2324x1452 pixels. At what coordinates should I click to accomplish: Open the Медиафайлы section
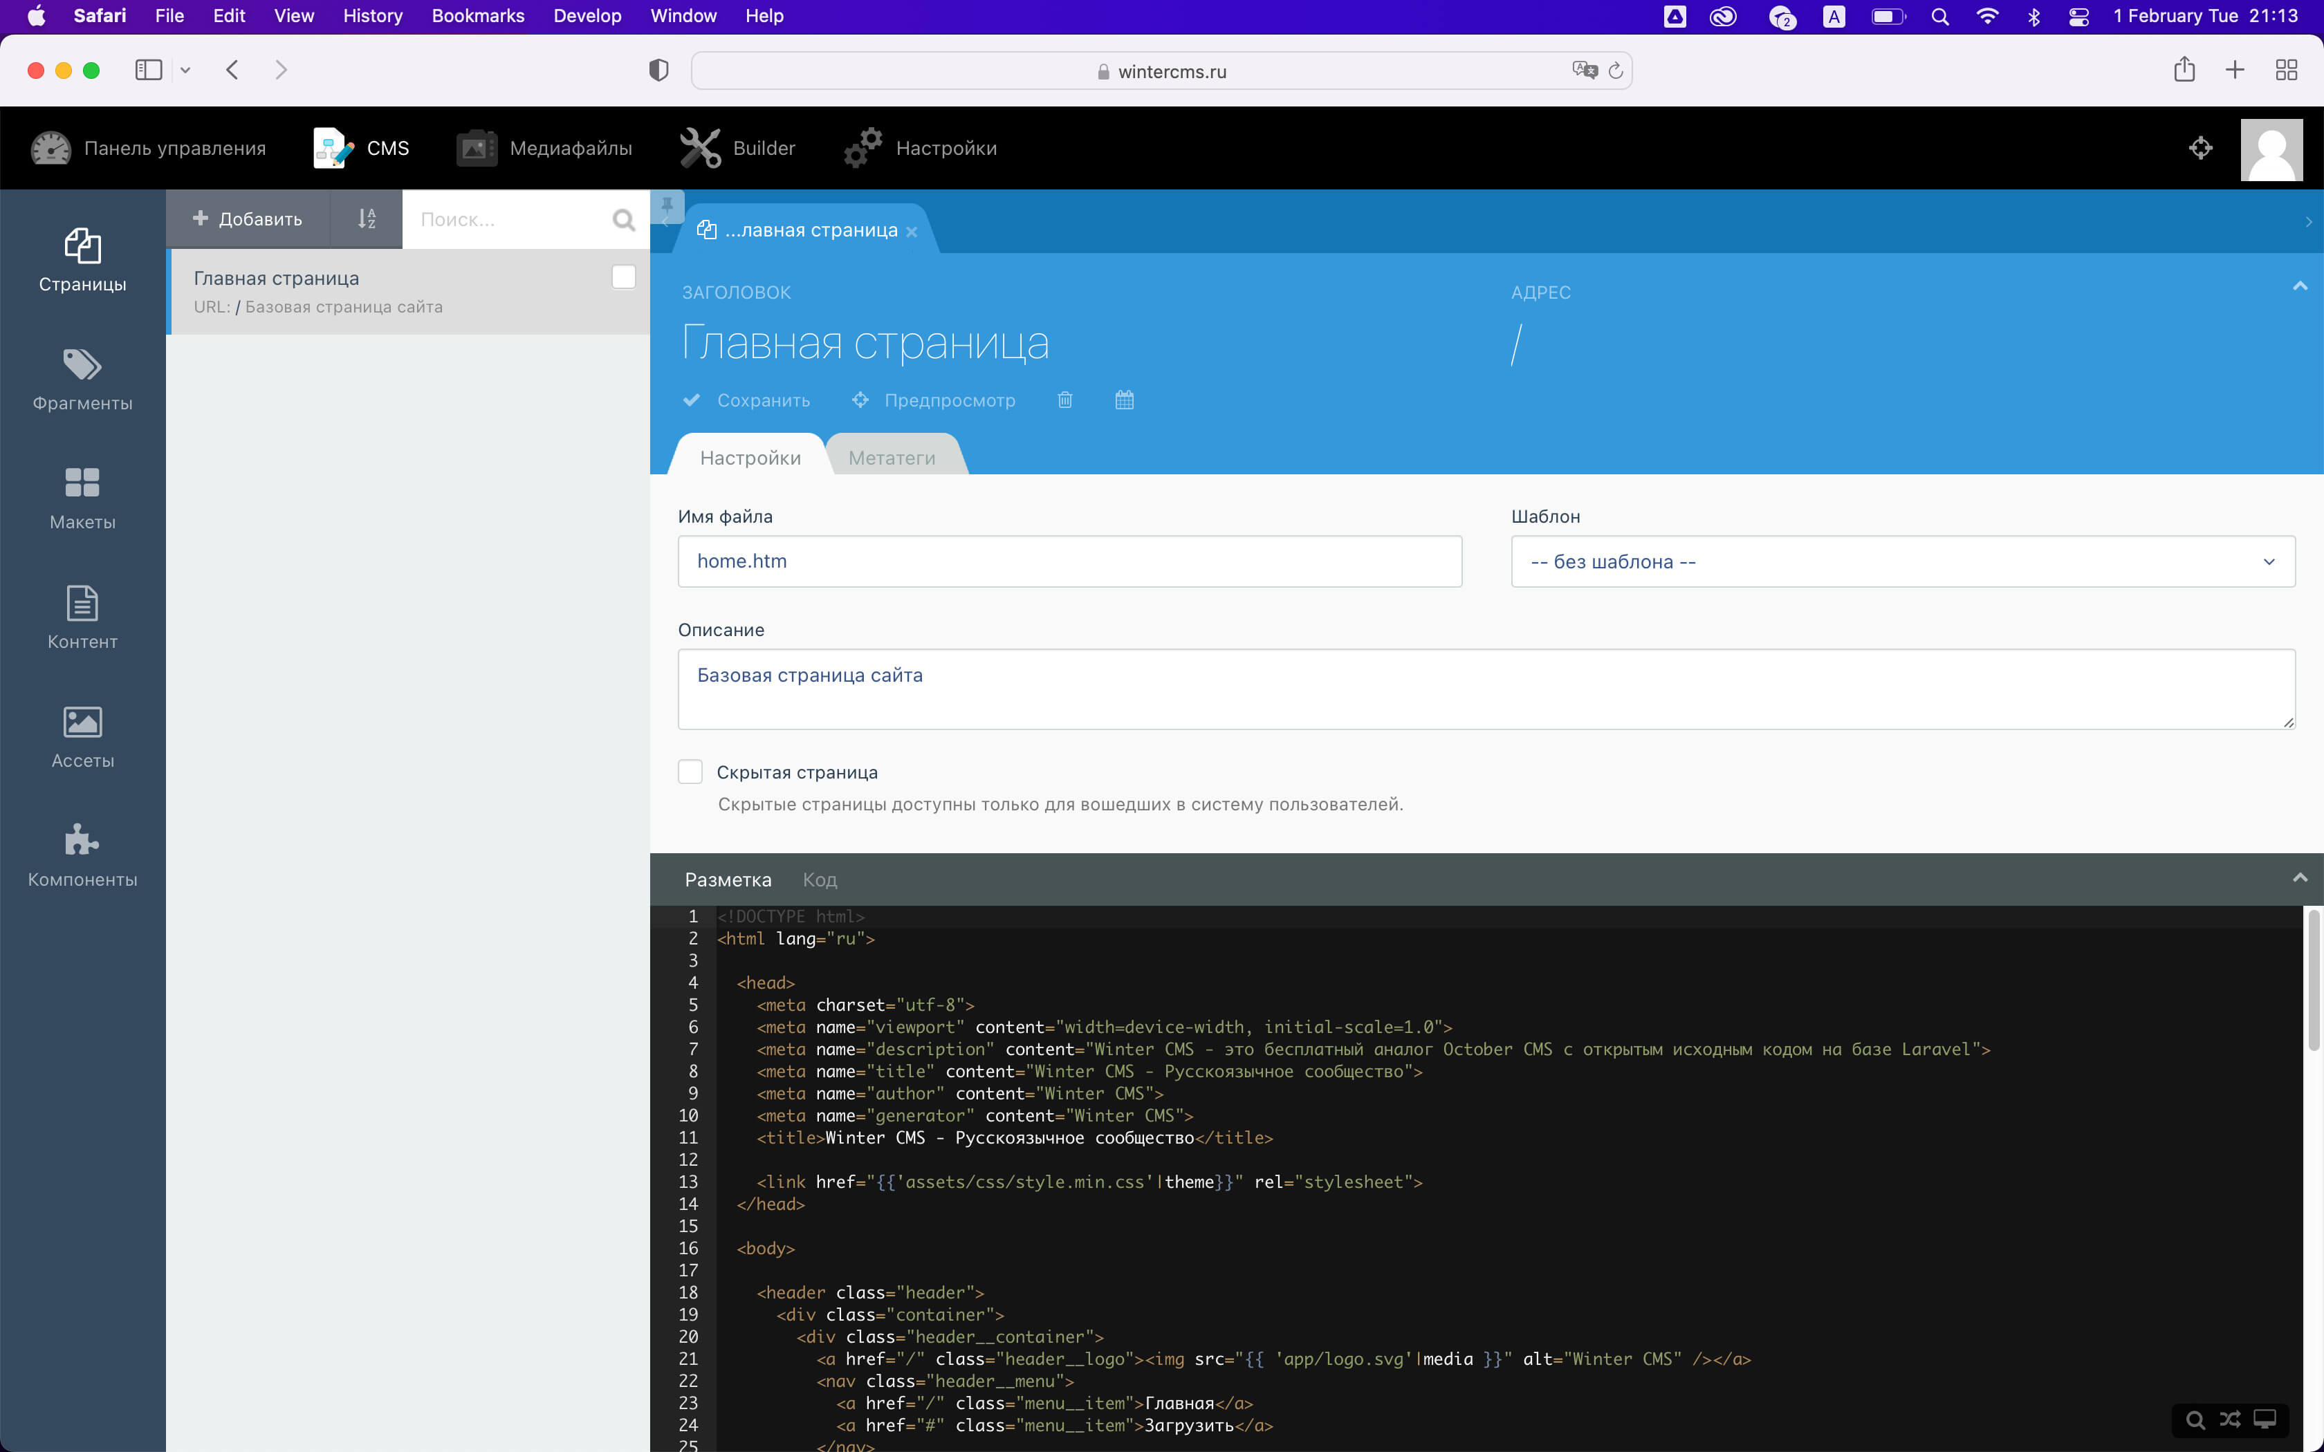pos(544,147)
